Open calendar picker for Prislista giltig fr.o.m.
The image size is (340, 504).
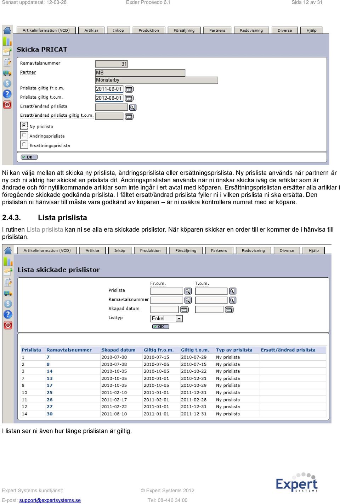(129, 89)
